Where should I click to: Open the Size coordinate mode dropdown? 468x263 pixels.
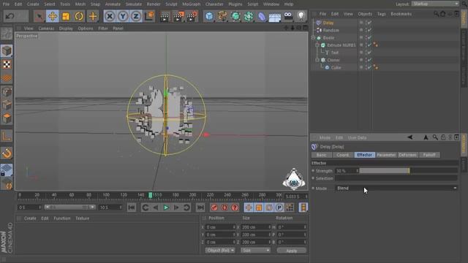255,251
